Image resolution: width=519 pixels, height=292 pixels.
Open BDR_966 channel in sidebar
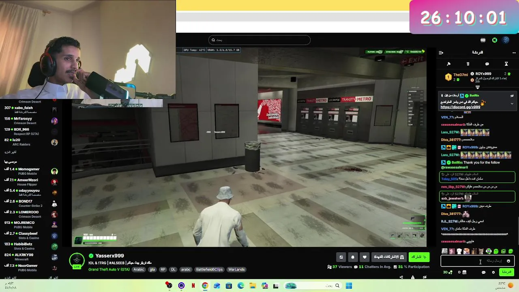pos(31,131)
